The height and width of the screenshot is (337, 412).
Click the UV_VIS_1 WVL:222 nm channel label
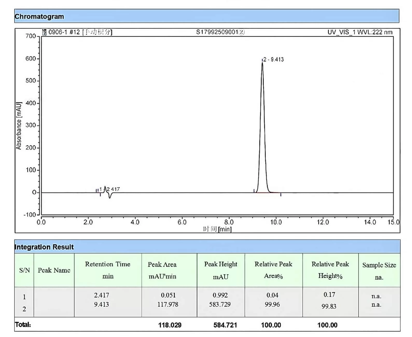[x=360, y=32]
